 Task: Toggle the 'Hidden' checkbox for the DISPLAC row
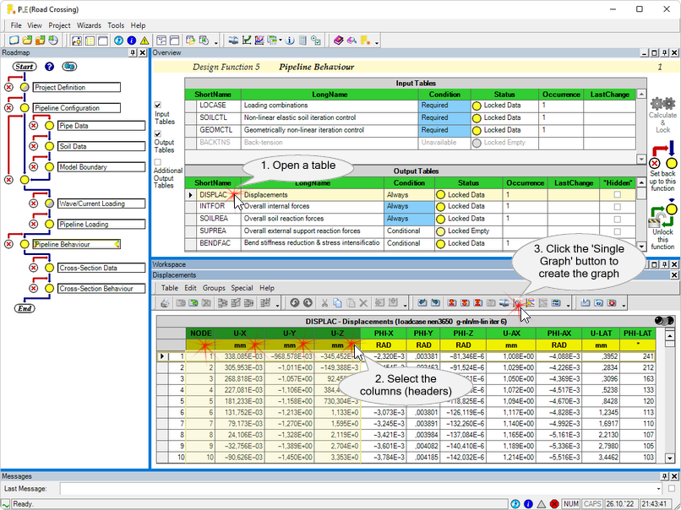(618, 194)
